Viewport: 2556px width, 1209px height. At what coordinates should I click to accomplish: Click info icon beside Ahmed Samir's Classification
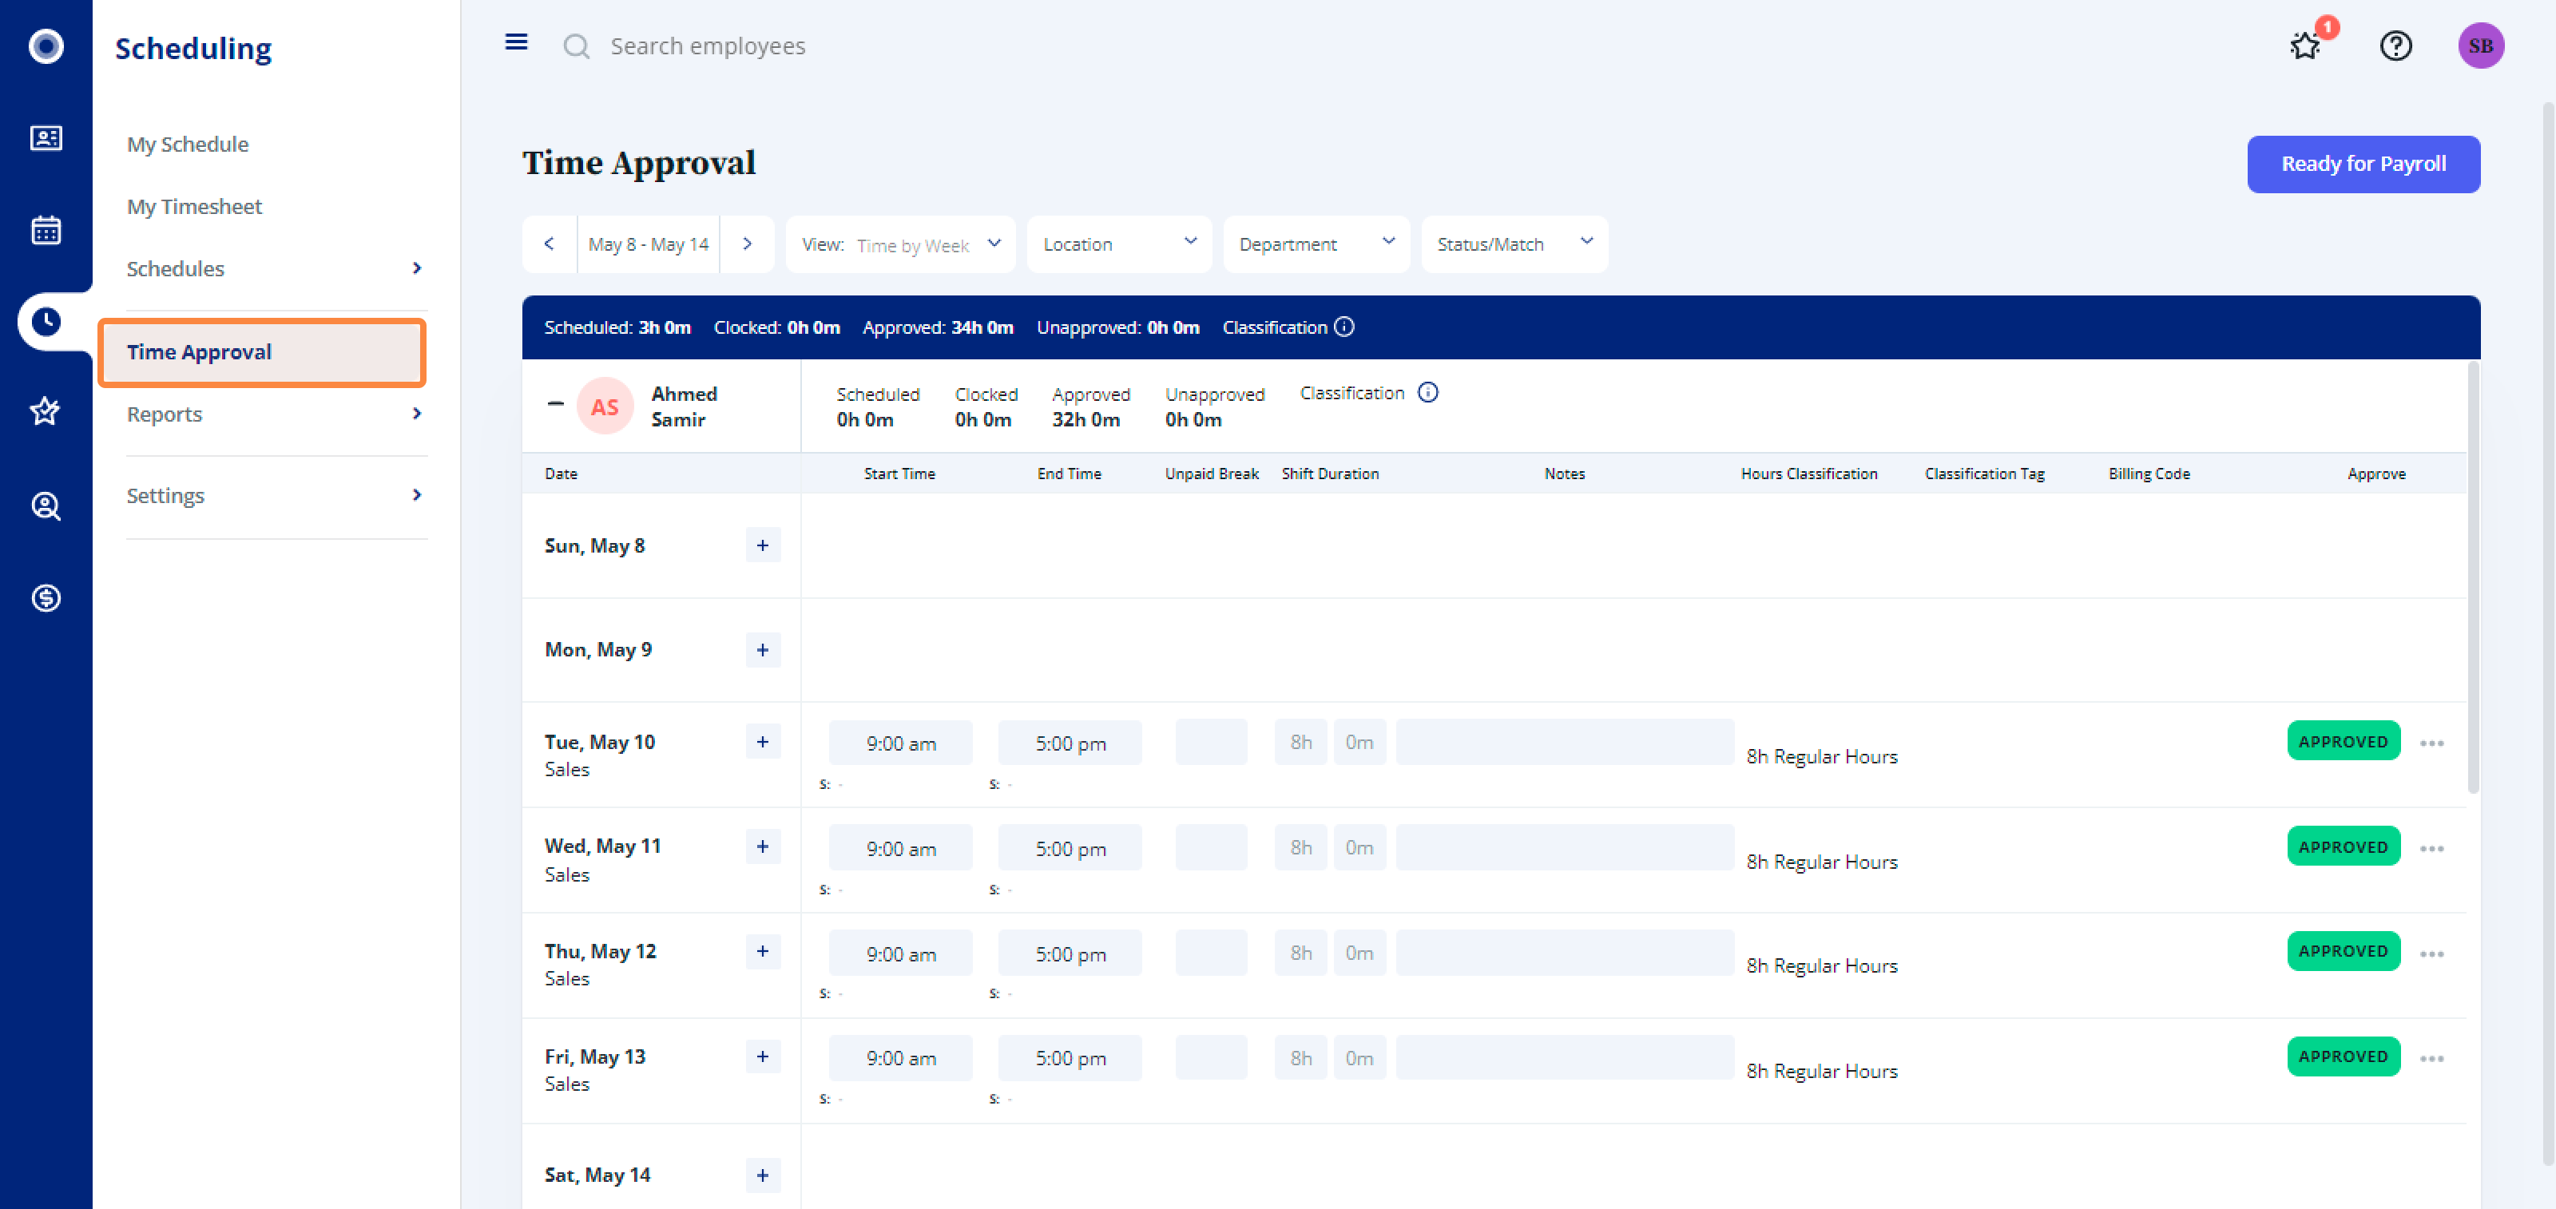[1428, 393]
